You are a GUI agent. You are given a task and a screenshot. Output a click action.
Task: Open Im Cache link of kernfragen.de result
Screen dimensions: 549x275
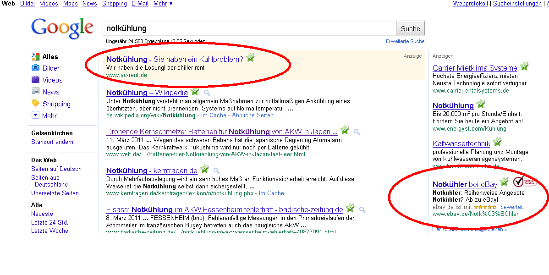(271, 193)
